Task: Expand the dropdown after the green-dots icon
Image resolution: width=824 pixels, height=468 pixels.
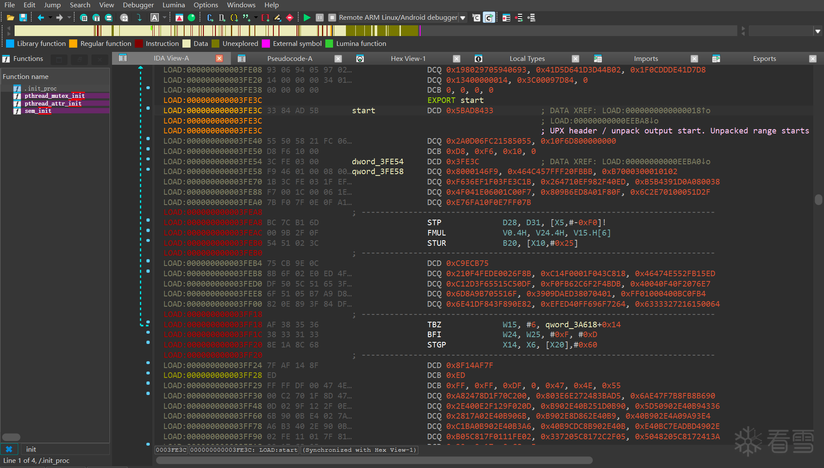Action: coord(256,18)
